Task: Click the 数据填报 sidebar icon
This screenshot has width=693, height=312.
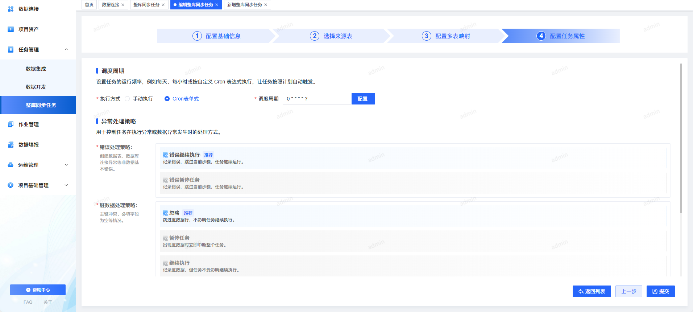Action: pos(11,145)
